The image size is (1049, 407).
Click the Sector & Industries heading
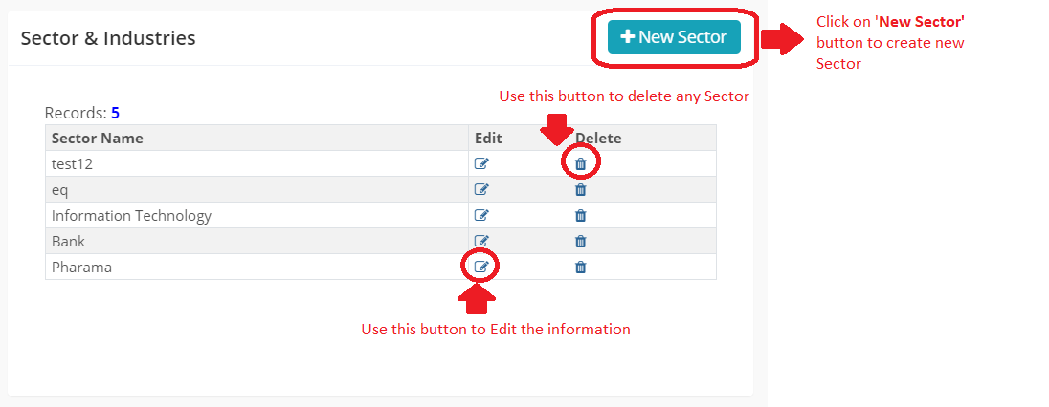pos(108,38)
